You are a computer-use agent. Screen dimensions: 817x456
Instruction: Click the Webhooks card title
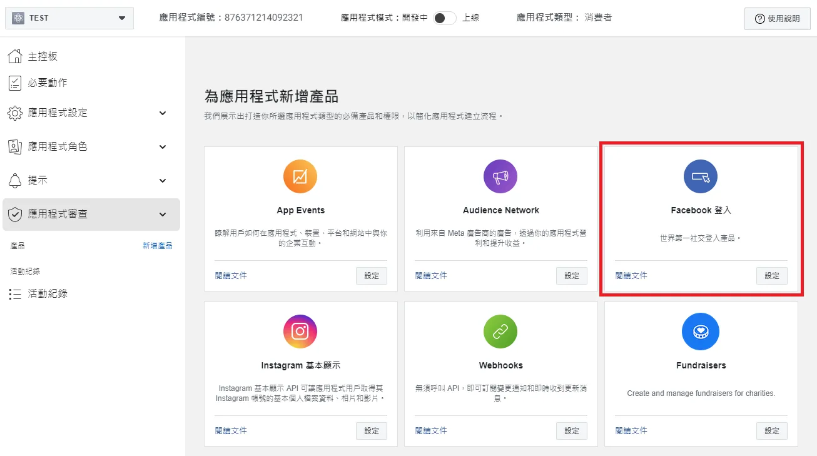[x=501, y=365]
